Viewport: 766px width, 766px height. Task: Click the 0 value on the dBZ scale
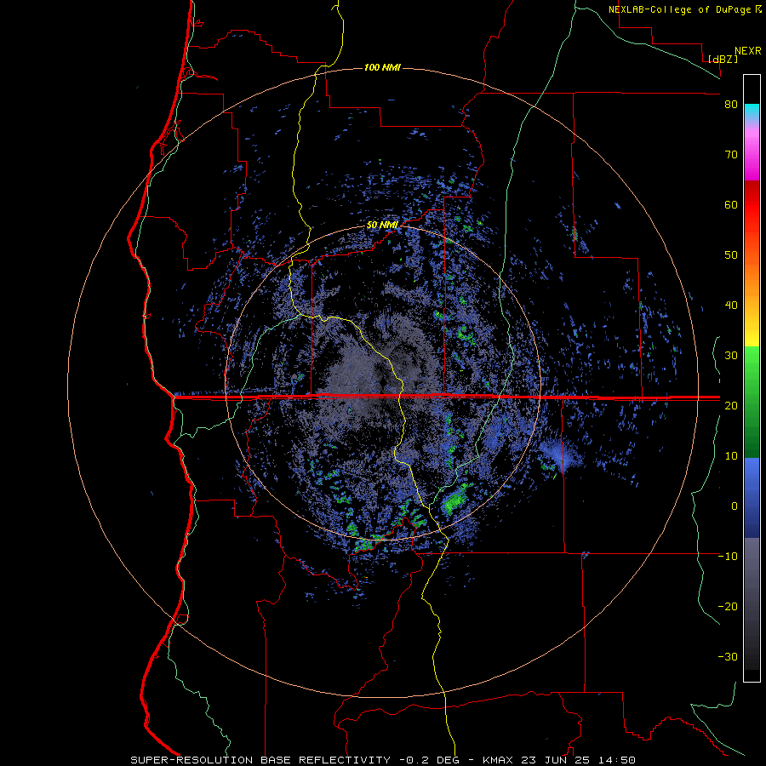click(x=735, y=506)
